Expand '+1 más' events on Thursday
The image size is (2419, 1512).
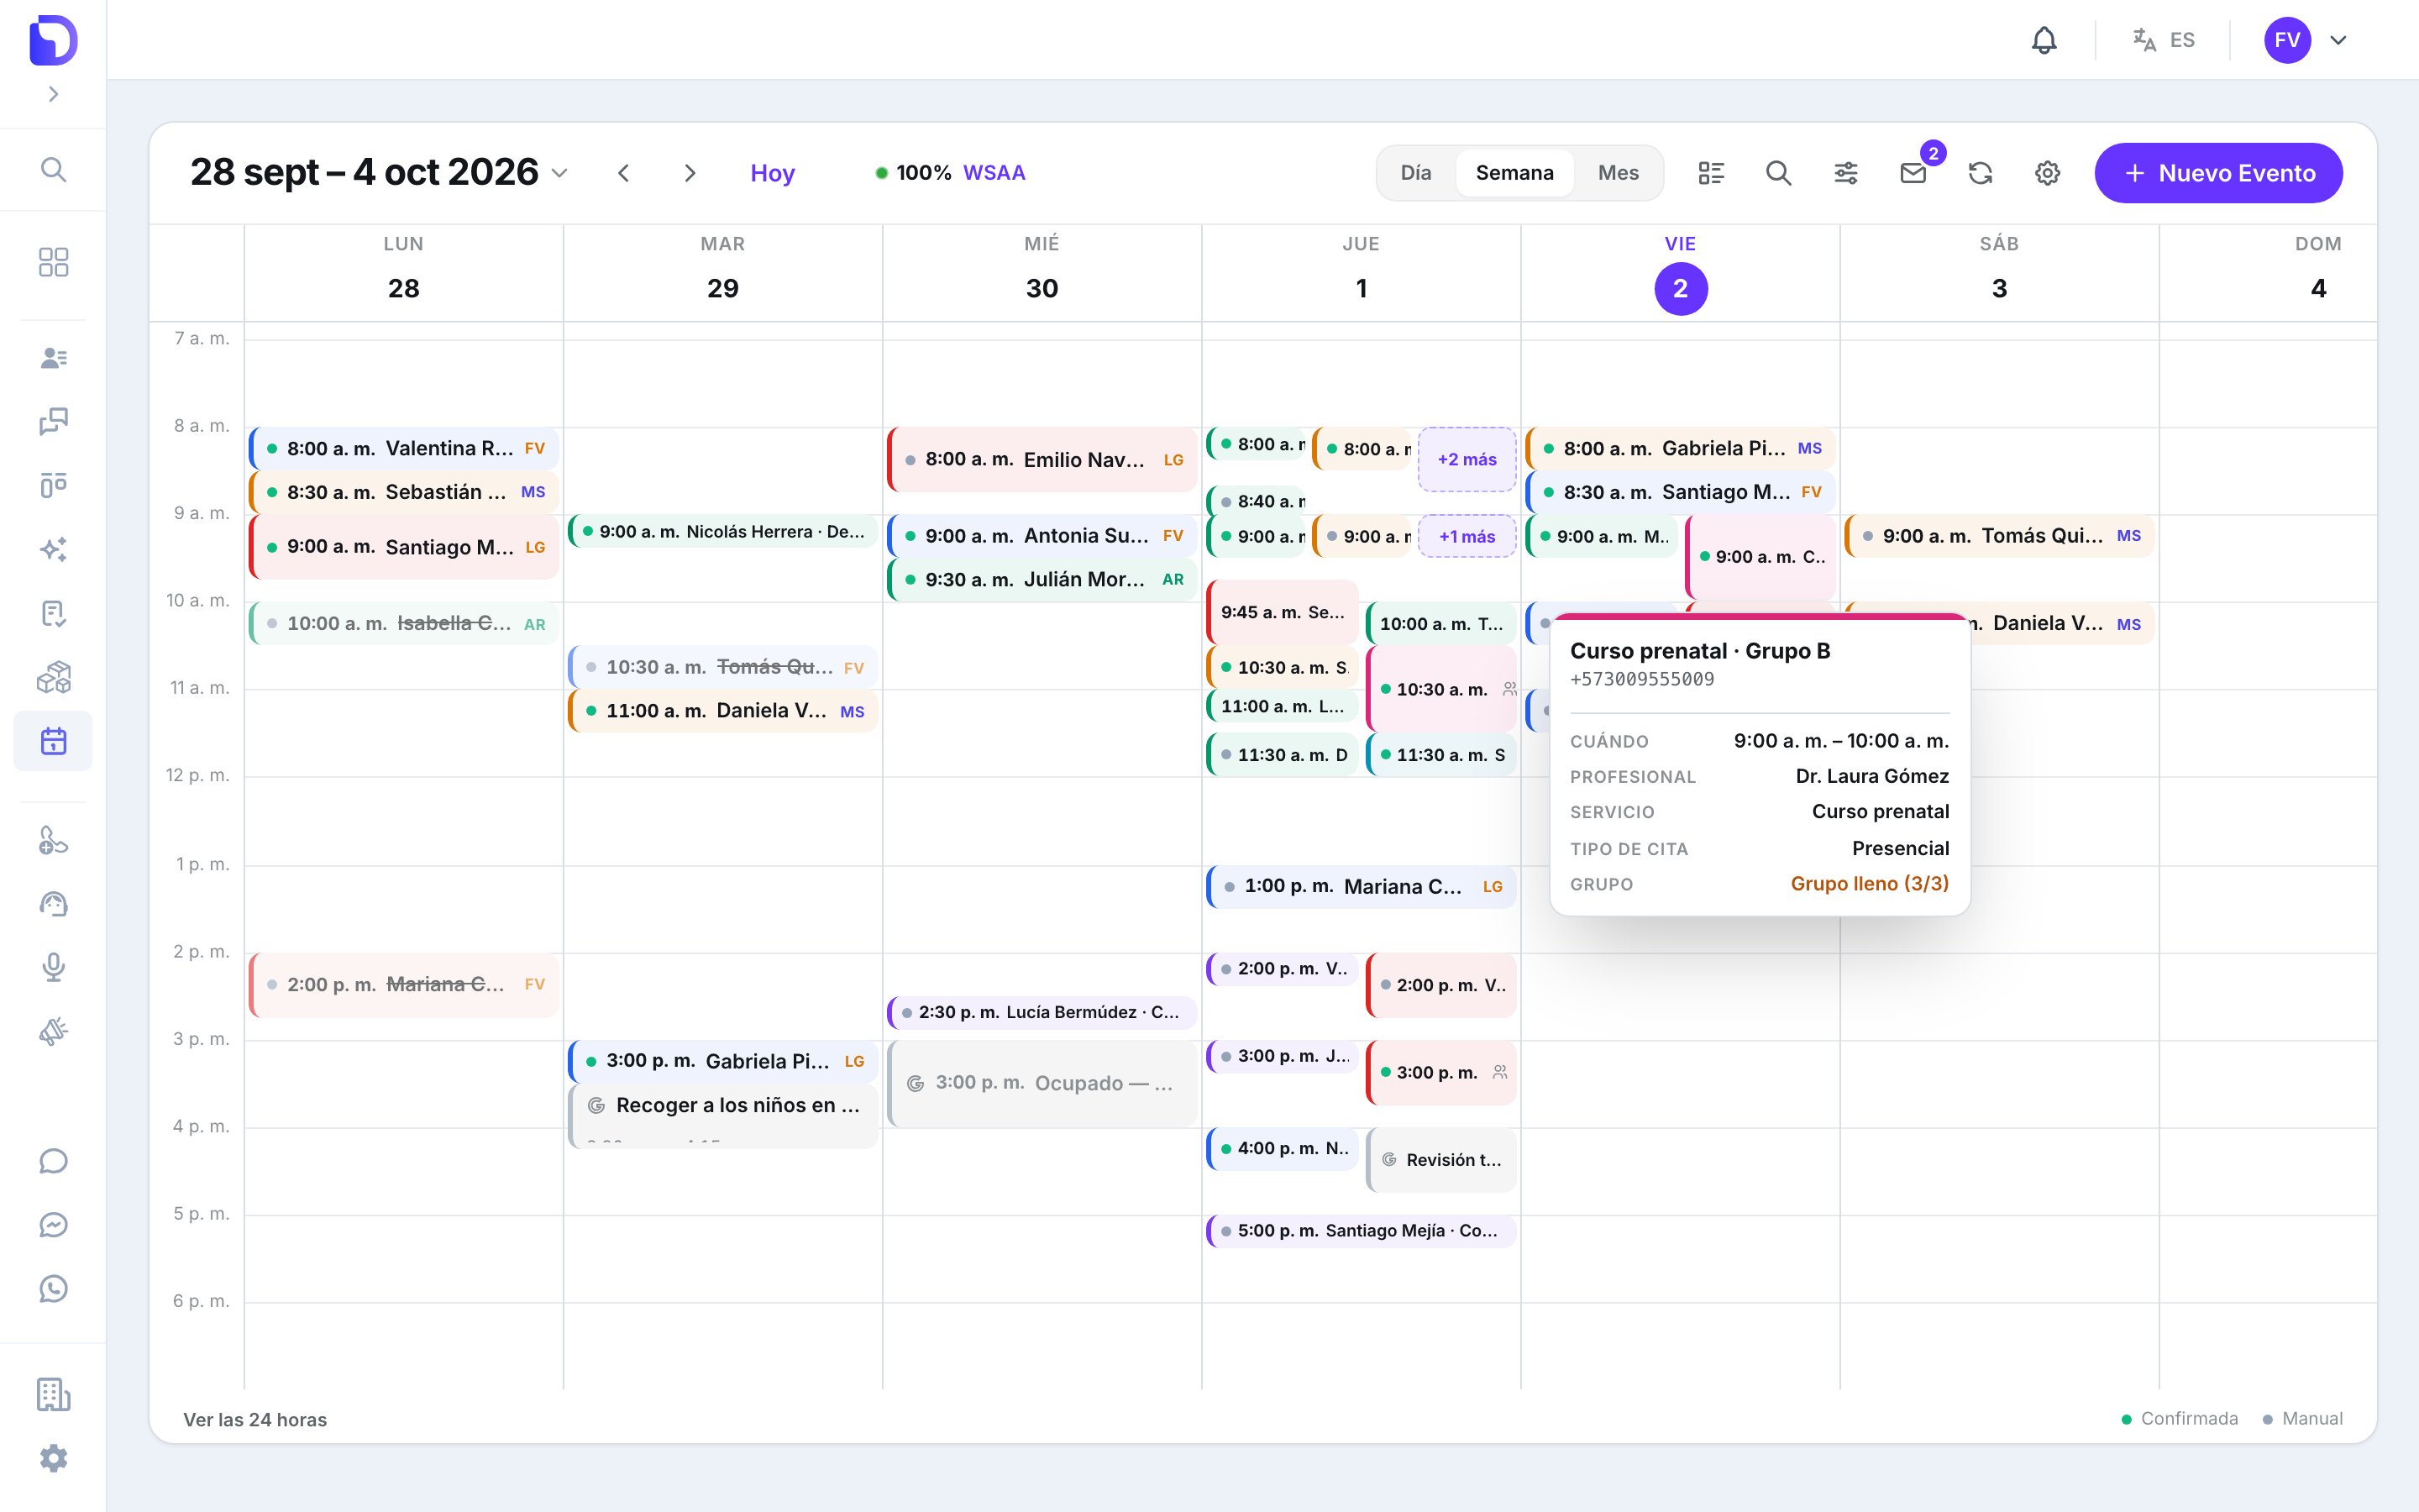pos(1467,537)
